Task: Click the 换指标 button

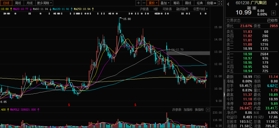Action: 199,110
